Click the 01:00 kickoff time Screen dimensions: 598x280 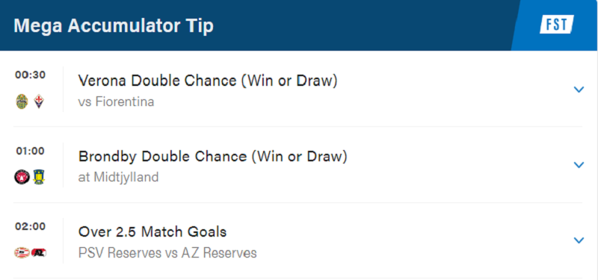tap(30, 151)
